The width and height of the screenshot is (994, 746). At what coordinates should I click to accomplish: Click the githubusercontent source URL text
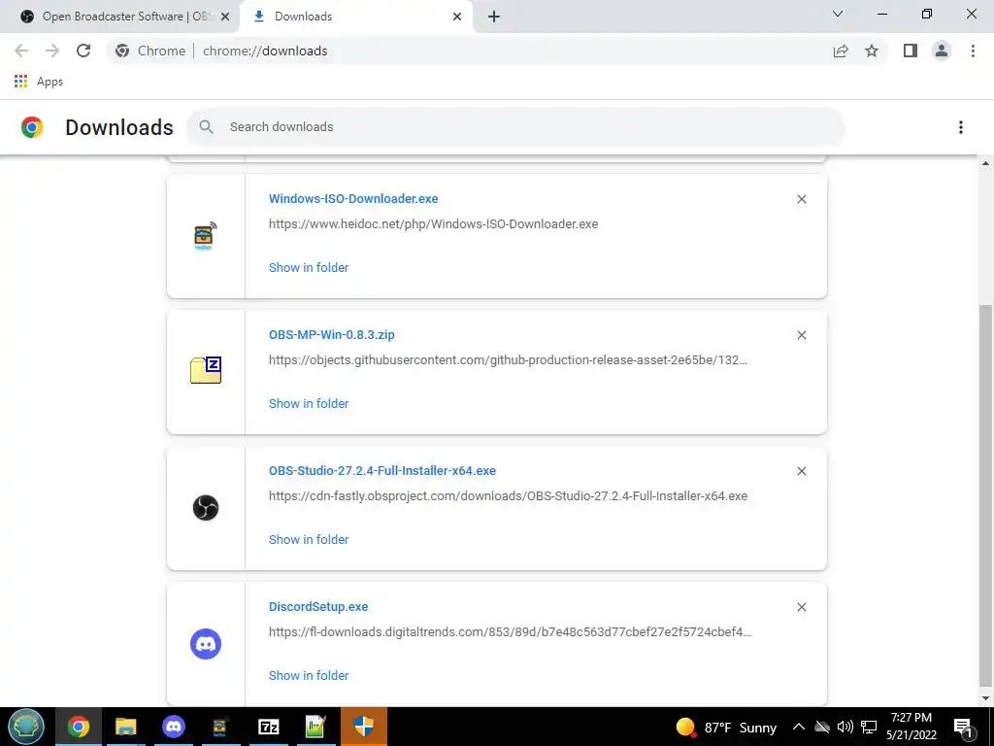pyautogui.click(x=508, y=359)
